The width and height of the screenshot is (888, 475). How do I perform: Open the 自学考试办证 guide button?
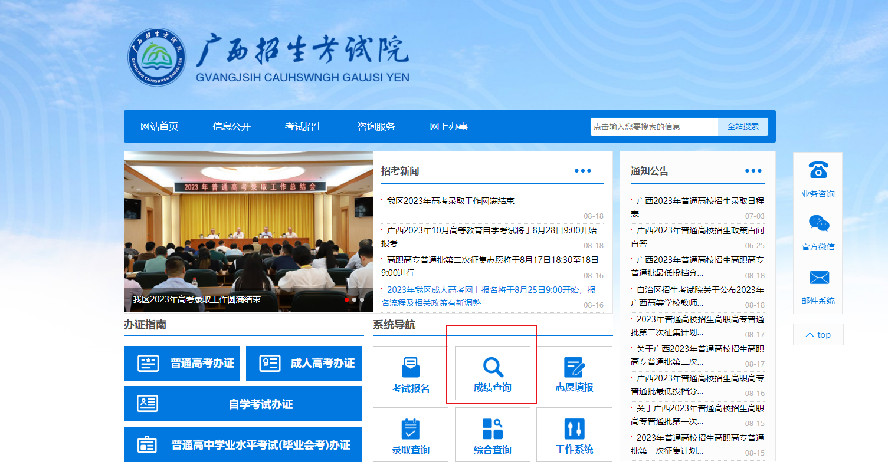[x=243, y=404]
